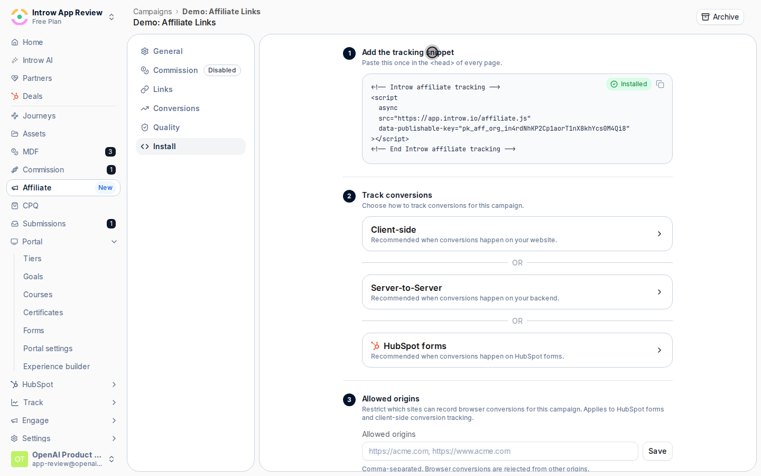Click the Settings gear icon in sidebar
The height and width of the screenshot is (476, 761).
click(14, 438)
